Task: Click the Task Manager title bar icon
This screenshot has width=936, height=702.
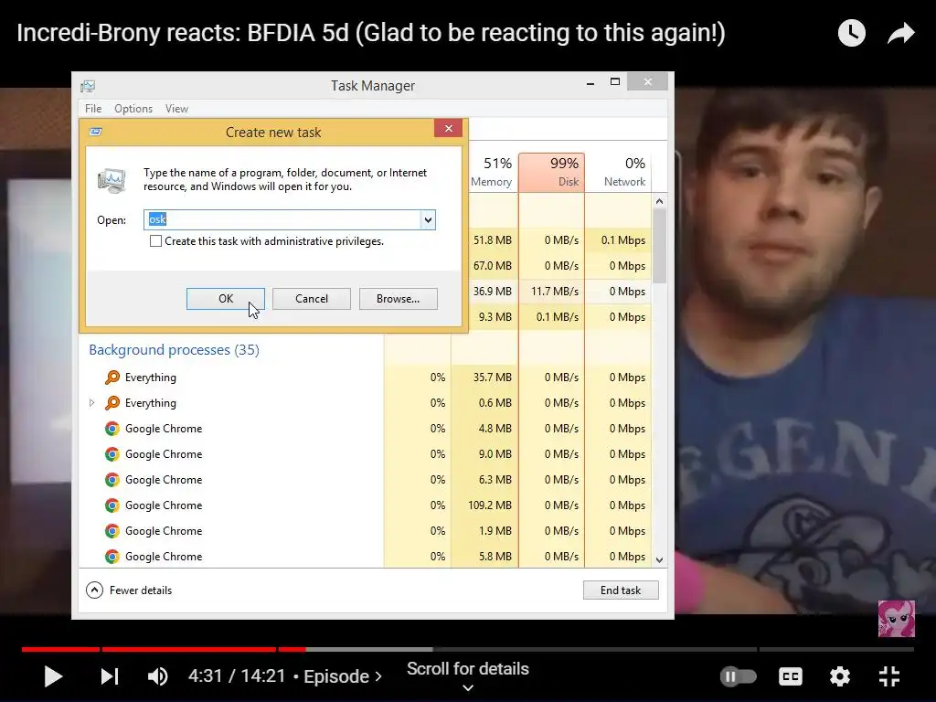Action: pyautogui.click(x=88, y=86)
